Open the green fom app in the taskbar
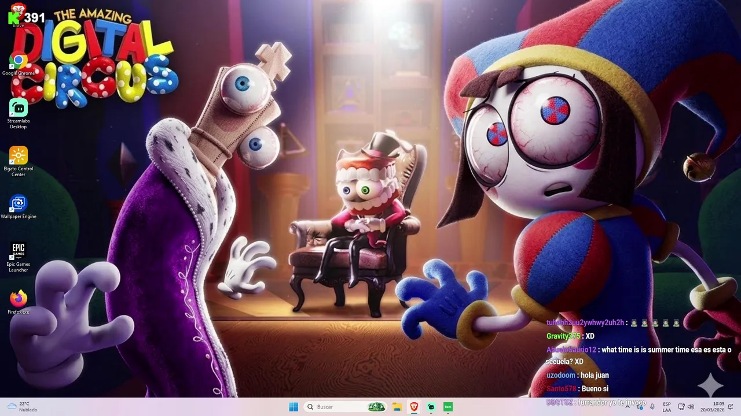This screenshot has width=741, height=416. coord(447,407)
